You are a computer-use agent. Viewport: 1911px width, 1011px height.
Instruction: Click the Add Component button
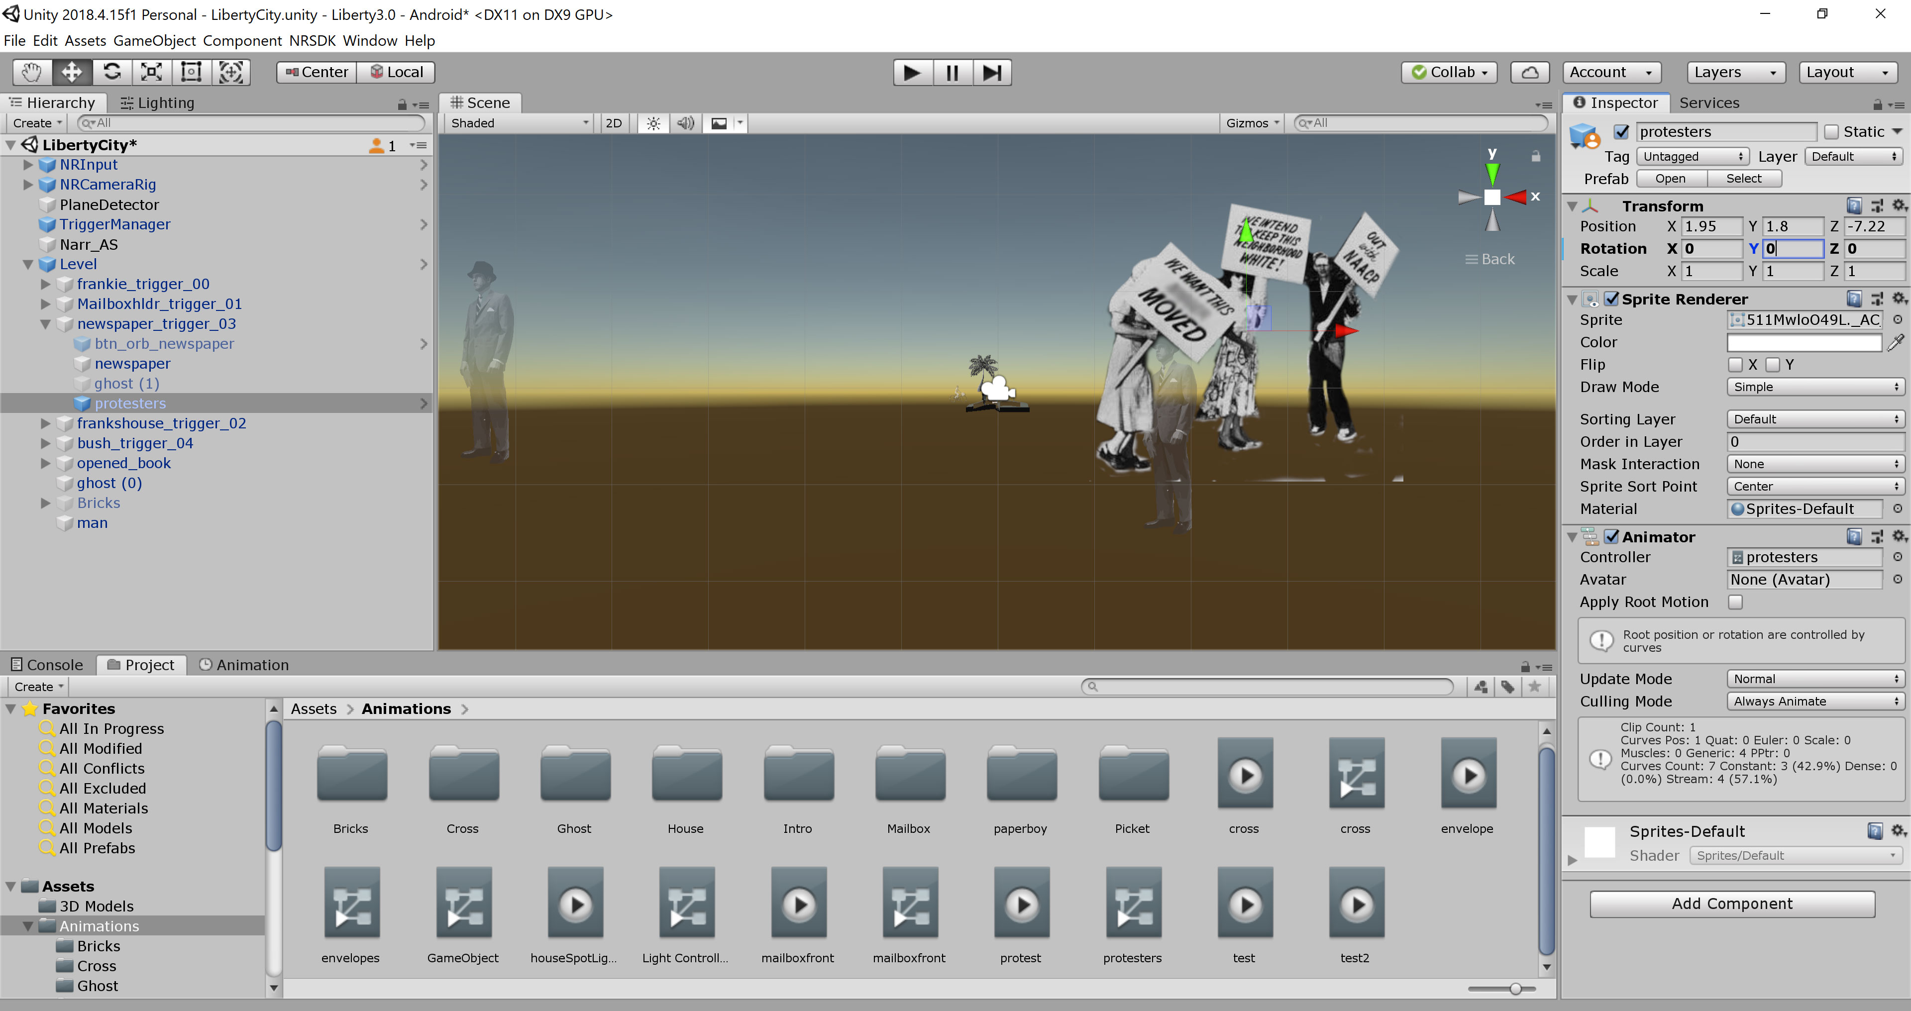click(1731, 904)
